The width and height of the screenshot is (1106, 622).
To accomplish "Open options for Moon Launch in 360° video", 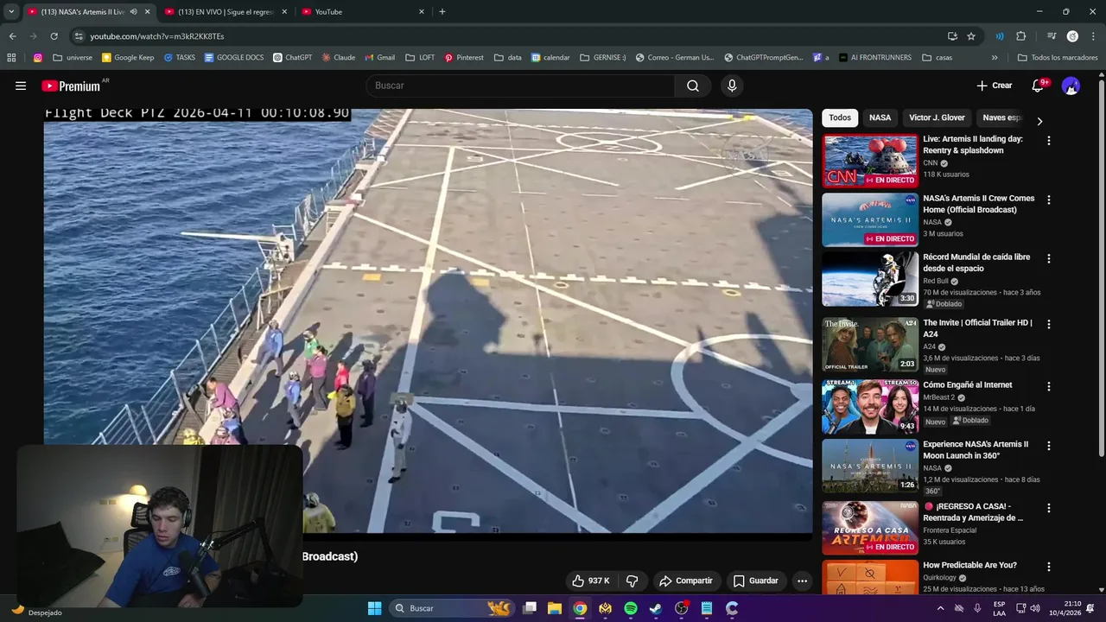I will (1049, 446).
